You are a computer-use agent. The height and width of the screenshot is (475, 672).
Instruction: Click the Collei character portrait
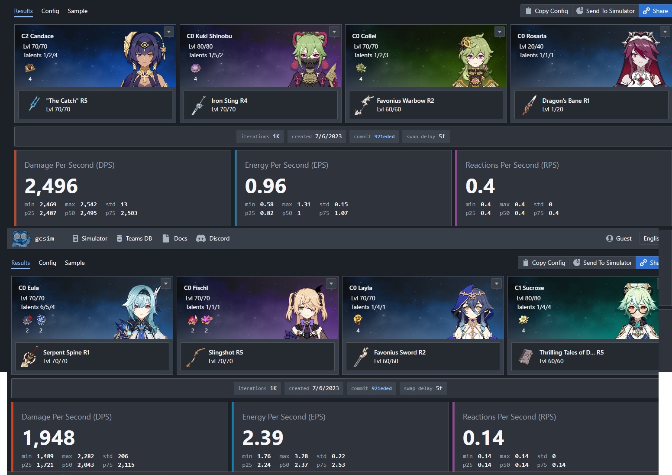475,60
